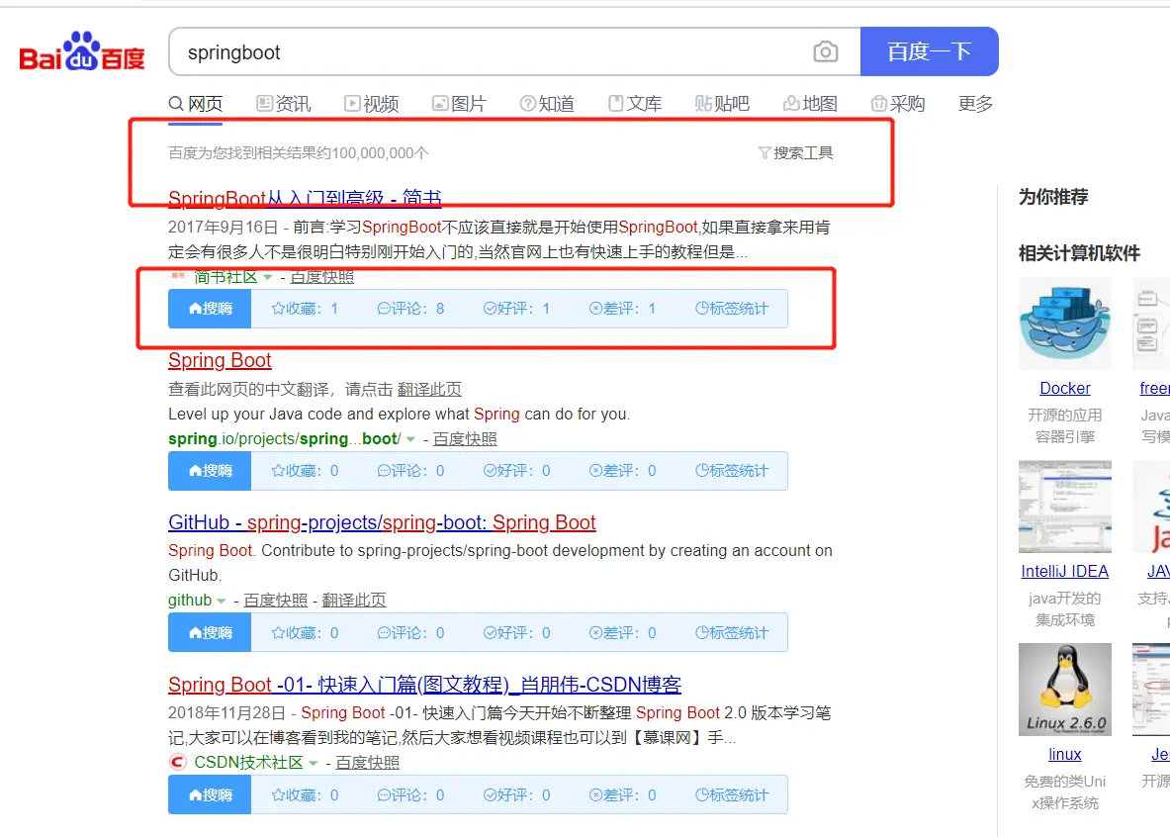
Task: Click 收藏 star under the github result
Action: 278,632
